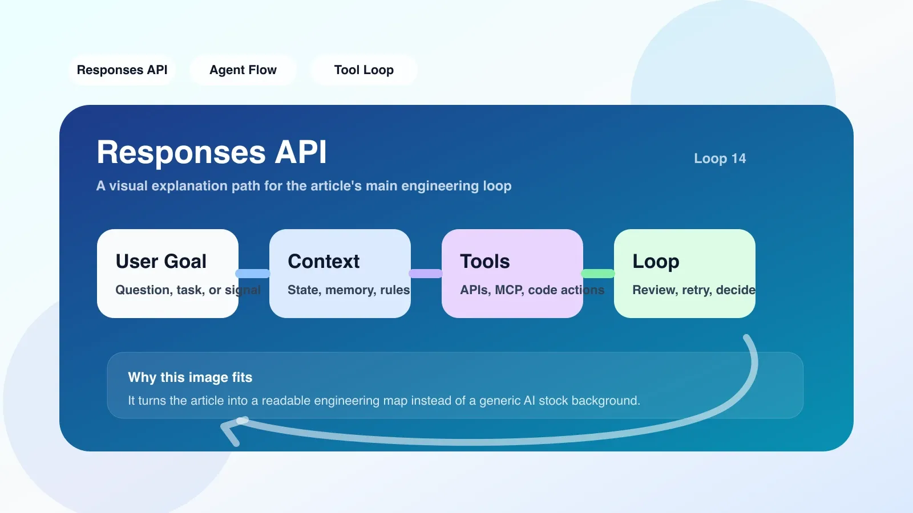Click the 'Why this image fits' panel title

tap(190, 377)
